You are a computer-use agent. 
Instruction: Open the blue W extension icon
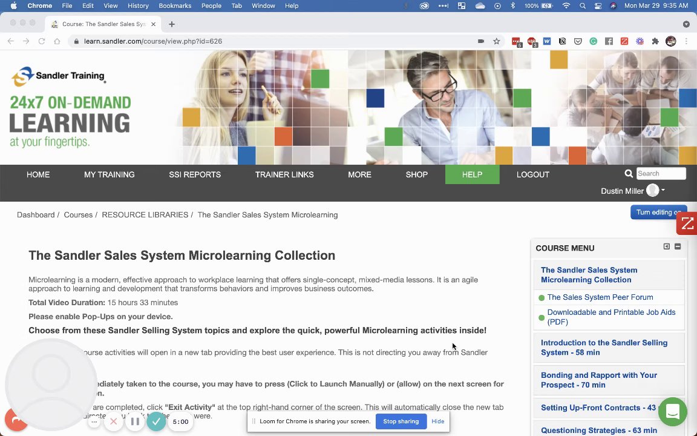(547, 41)
